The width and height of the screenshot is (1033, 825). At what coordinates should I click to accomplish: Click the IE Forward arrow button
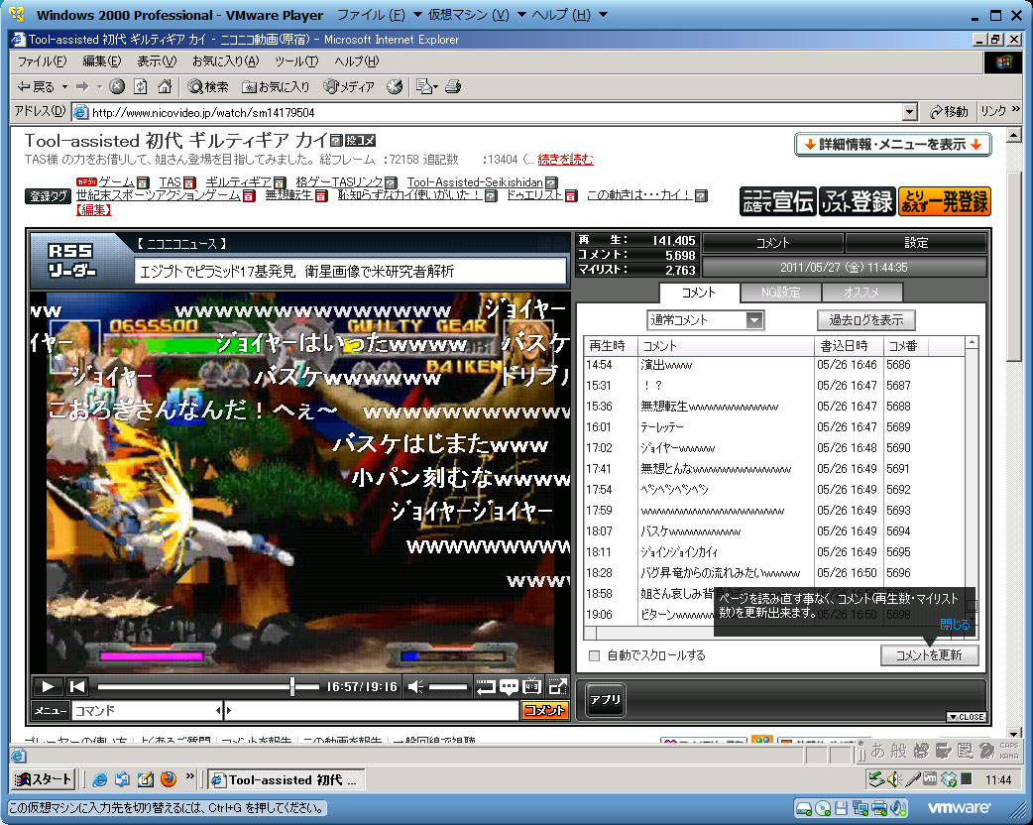(x=81, y=86)
